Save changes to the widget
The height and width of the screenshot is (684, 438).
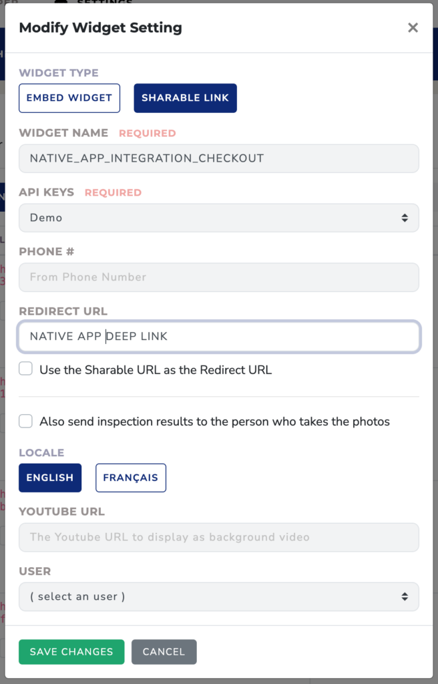click(71, 652)
